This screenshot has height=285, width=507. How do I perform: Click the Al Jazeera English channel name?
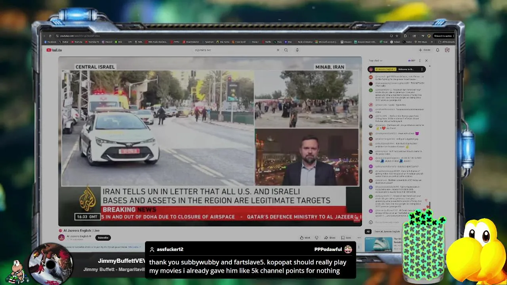(77, 236)
